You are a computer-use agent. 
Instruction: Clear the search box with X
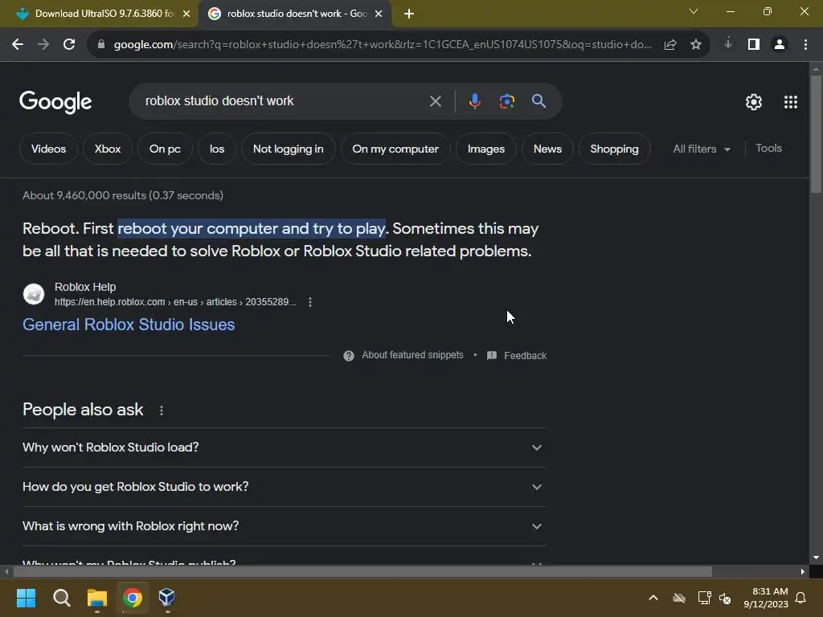coord(435,101)
